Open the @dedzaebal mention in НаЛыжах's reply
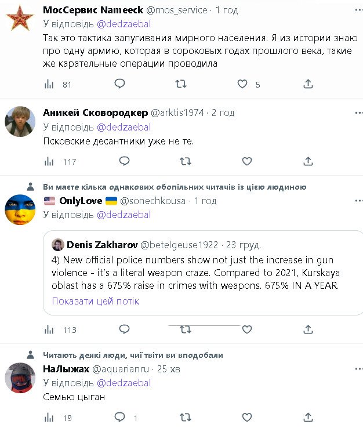The image size is (363, 428). pos(124,383)
